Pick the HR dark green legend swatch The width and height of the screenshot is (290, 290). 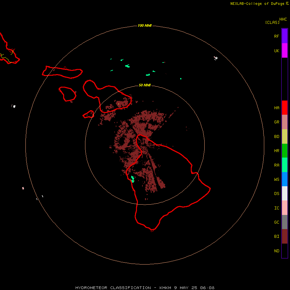(285, 150)
